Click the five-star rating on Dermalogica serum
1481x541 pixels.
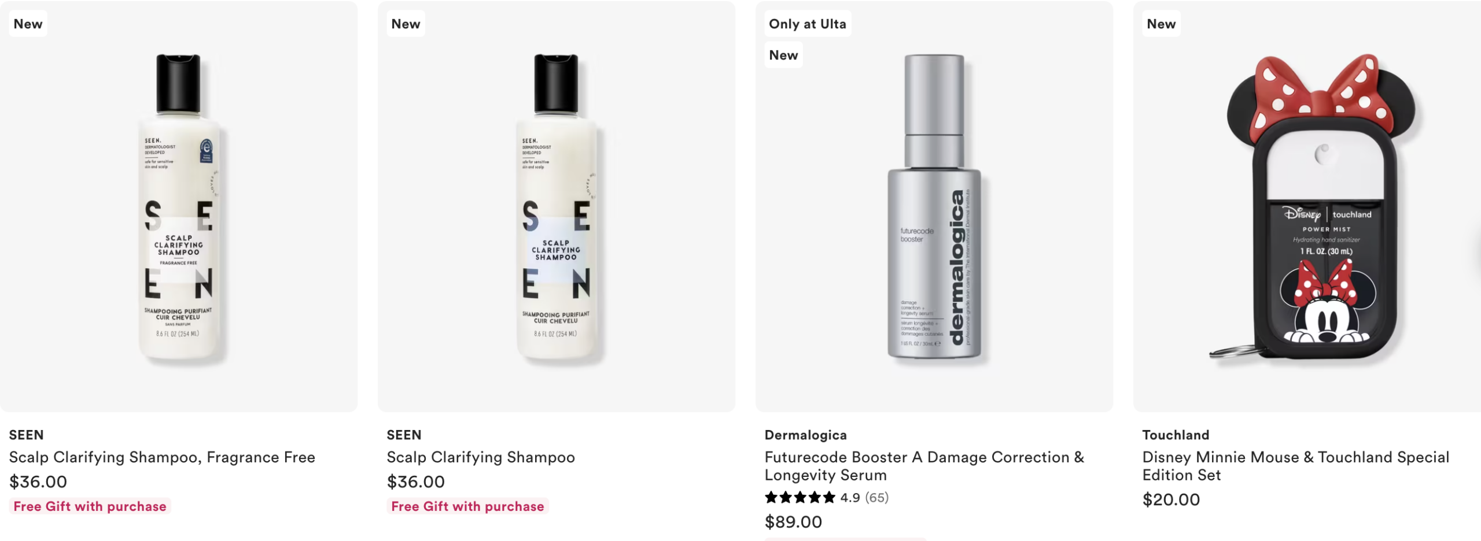pos(800,498)
